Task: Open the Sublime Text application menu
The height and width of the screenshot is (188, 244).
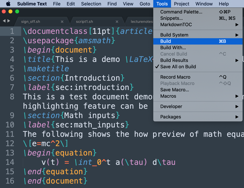Action: [x=32, y=4]
